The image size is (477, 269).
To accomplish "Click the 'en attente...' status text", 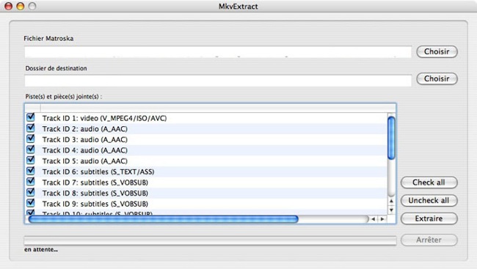I will (x=41, y=249).
